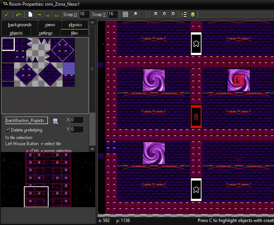Select the lower-left outlined diamond tile with eyes

26,74
